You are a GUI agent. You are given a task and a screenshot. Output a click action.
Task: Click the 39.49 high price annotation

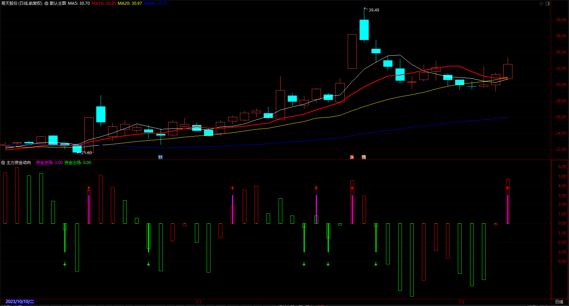coord(374,10)
